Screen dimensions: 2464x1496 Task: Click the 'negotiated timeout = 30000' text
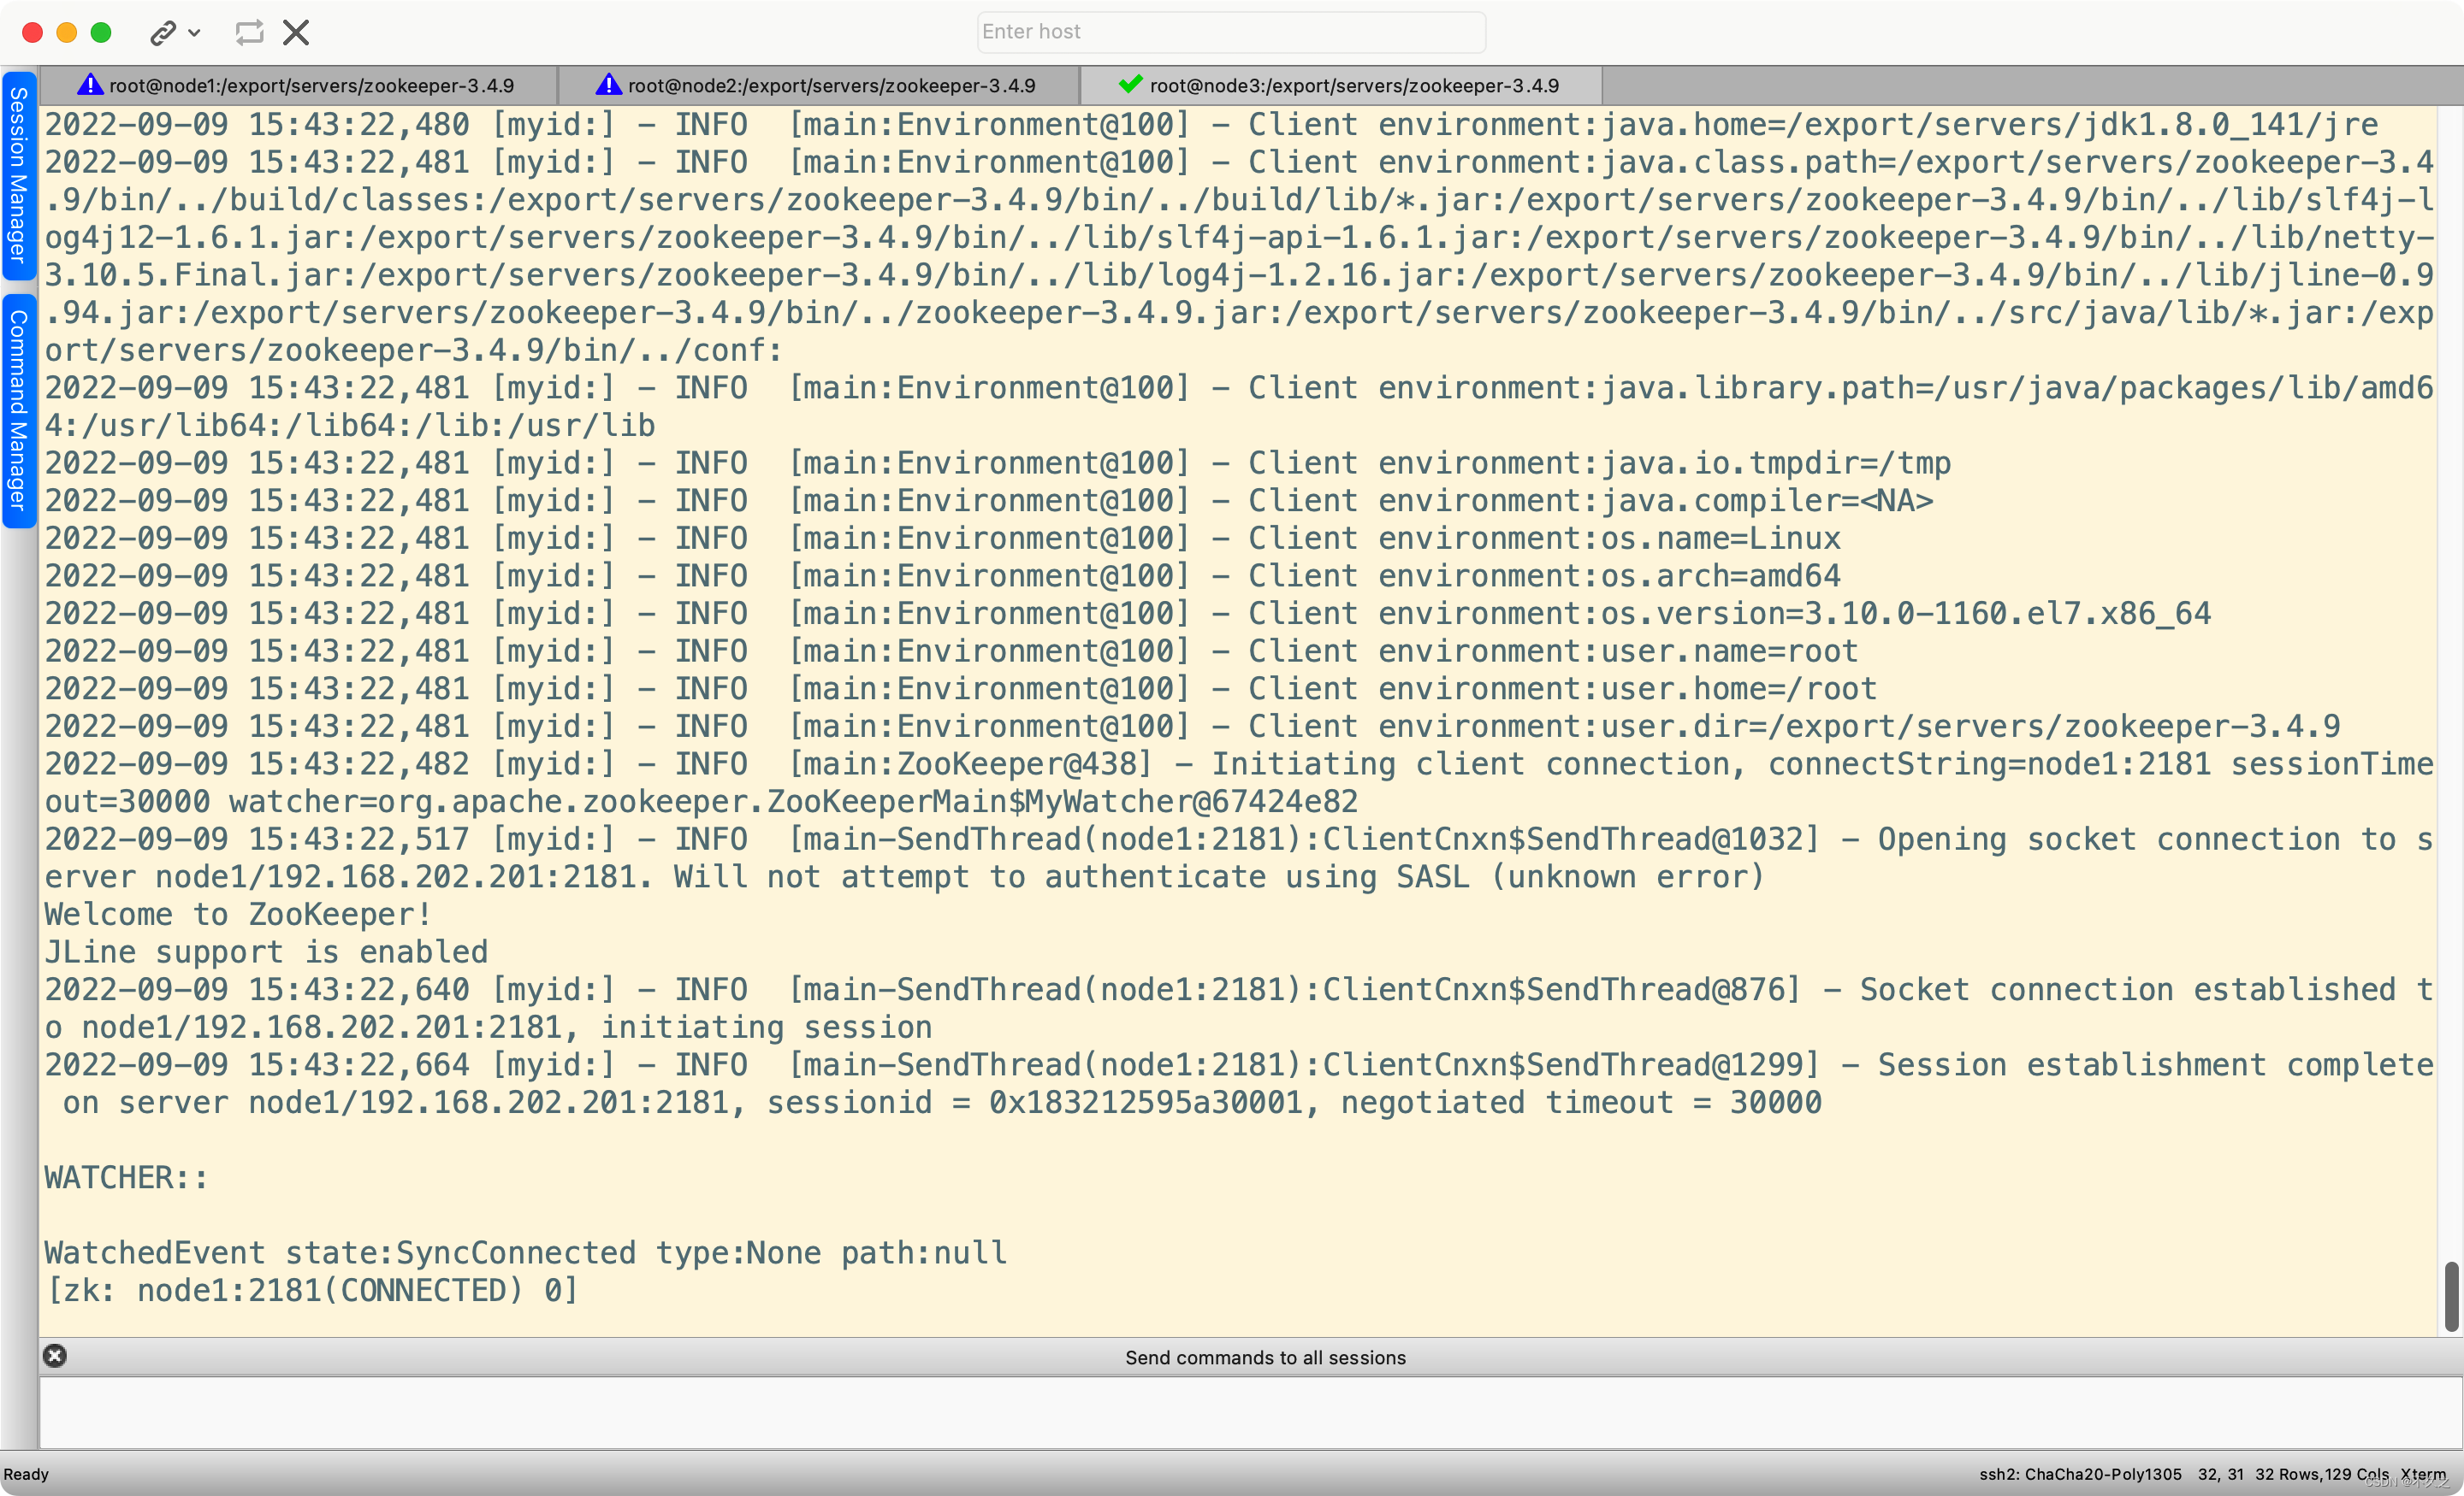click(1581, 1104)
